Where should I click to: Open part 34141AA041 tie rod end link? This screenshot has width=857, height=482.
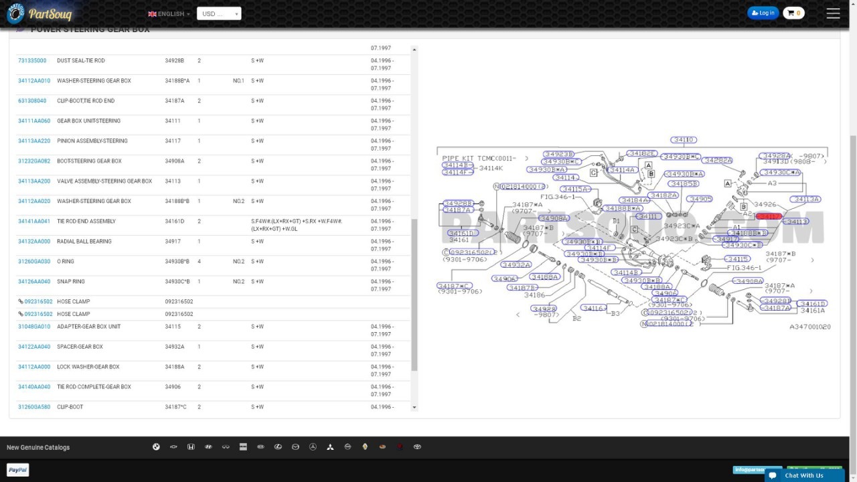click(34, 222)
